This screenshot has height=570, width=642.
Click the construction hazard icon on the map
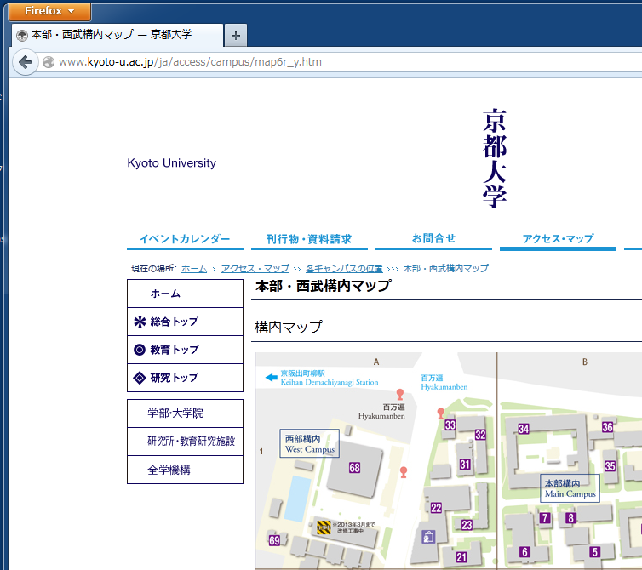[324, 527]
